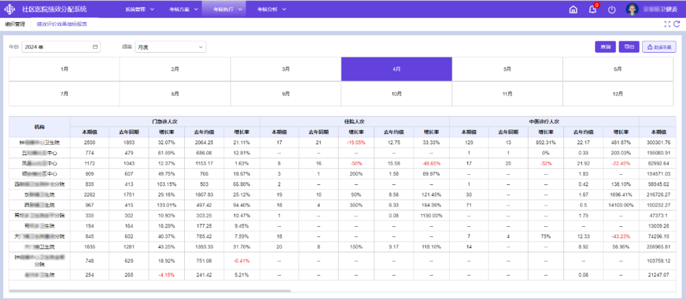Switch to the 组织管理 tab
Viewport: 686px width, 300px height.
(x=15, y=24)
